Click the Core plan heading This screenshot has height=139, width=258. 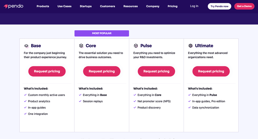point(91,46)
